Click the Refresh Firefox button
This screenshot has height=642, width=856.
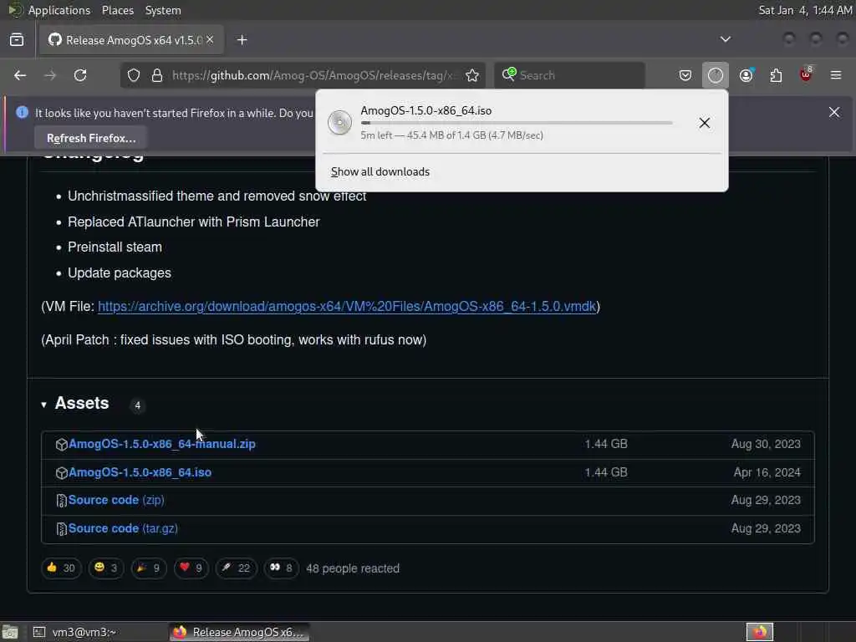91,138
